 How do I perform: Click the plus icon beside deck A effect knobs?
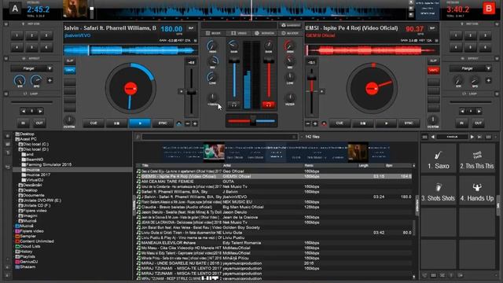(x=50, y=80)
